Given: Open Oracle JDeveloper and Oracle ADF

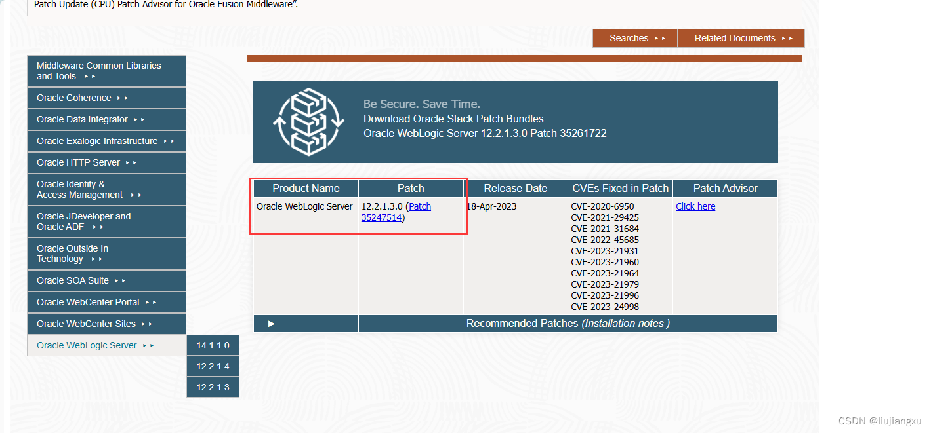Looking at the screenshot, I should coord(106,221).
